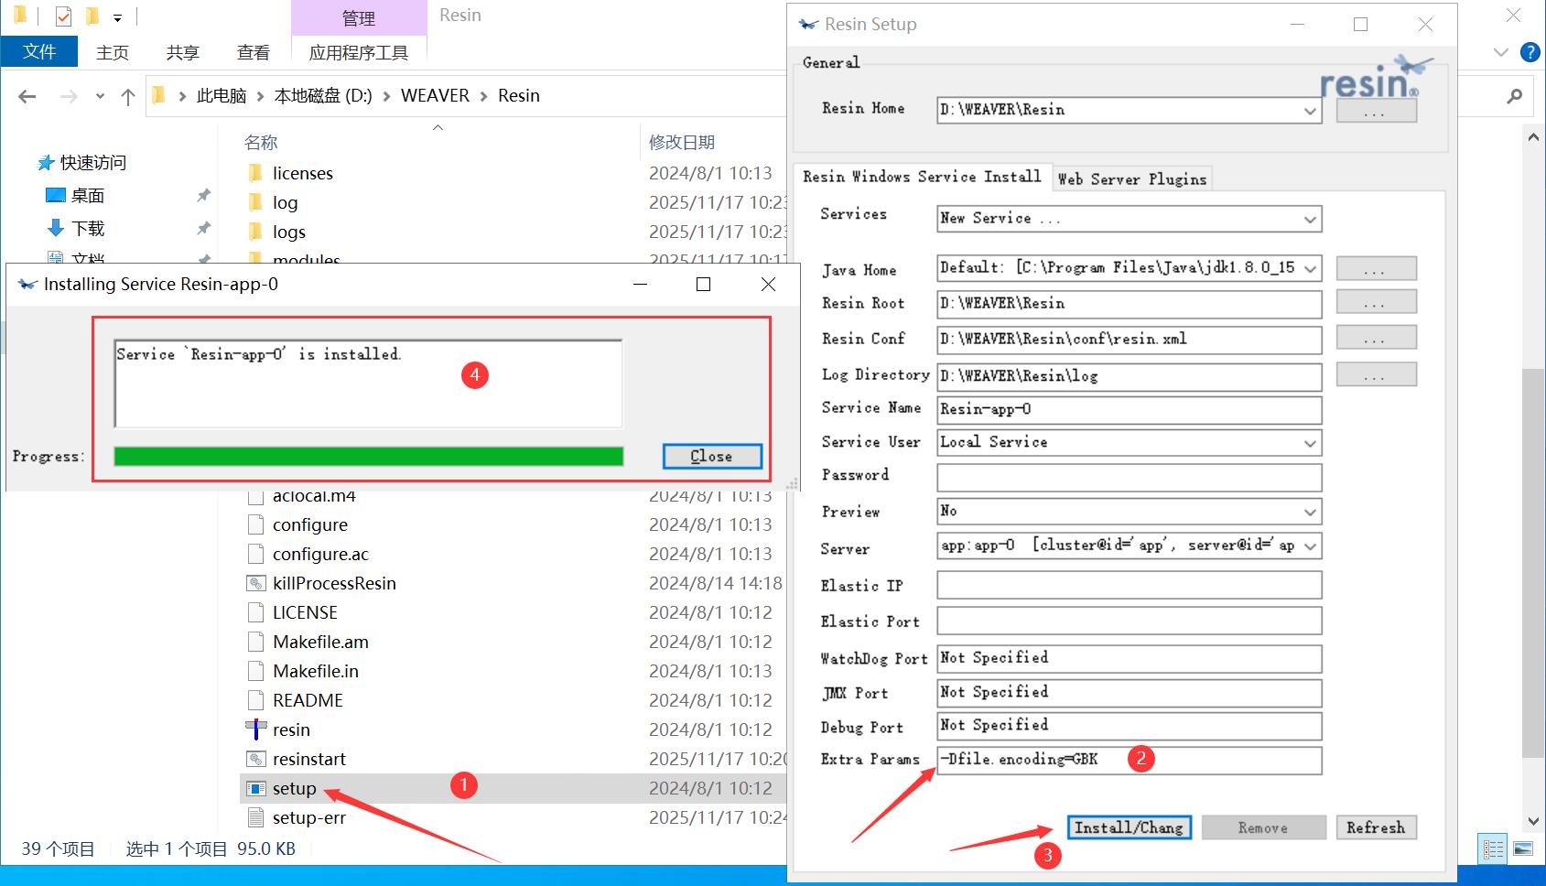Click the up directory arrow icon
The image size is (1546, 886).
tap(128, 96)
